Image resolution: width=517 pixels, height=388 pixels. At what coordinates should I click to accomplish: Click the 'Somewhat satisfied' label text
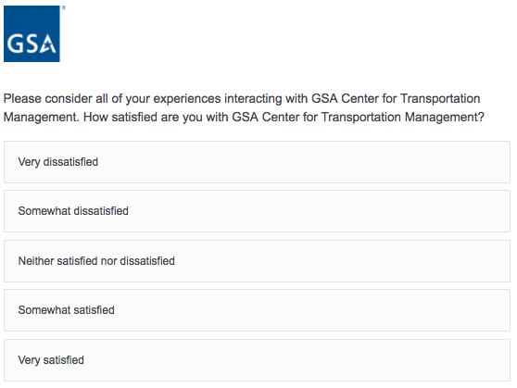tap(67, 310)
